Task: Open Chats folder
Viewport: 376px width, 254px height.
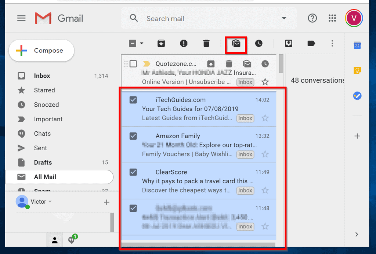Action: point(59,133)
